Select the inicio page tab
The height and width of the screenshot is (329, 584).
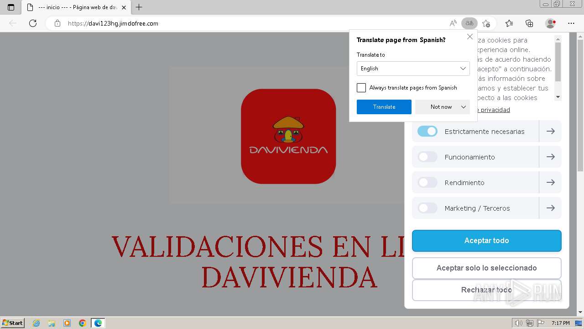(77, 7)
